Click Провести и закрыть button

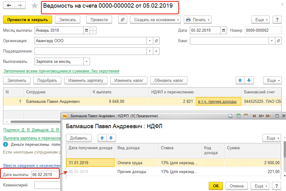(27, 20)
